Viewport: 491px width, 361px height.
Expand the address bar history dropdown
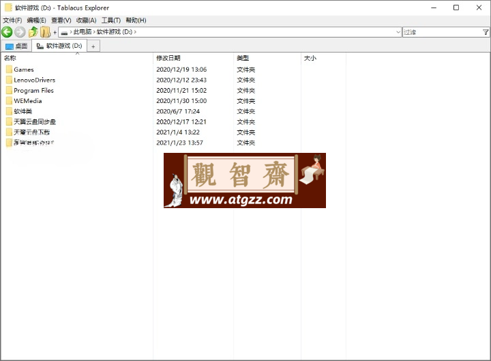click(398, 32)
